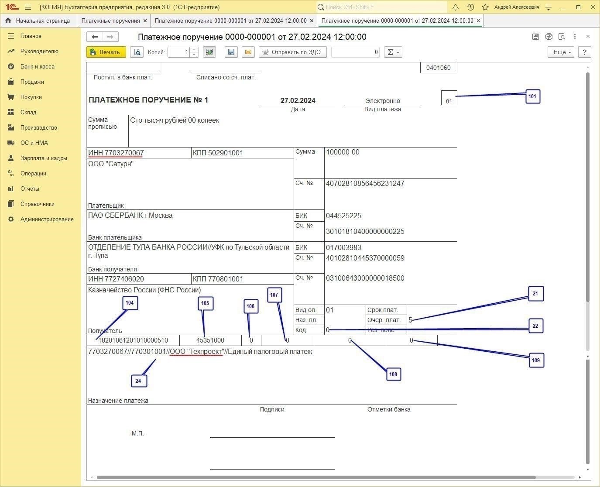Close the active Платежное поручение tab
The height and width of the screenshot is (487, 600).
[x=478, y=21]
